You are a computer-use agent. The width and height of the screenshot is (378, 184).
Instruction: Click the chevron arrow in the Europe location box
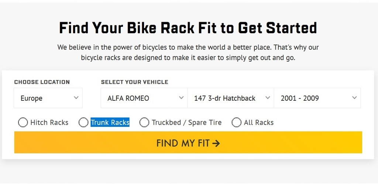[x=76, y=98]
